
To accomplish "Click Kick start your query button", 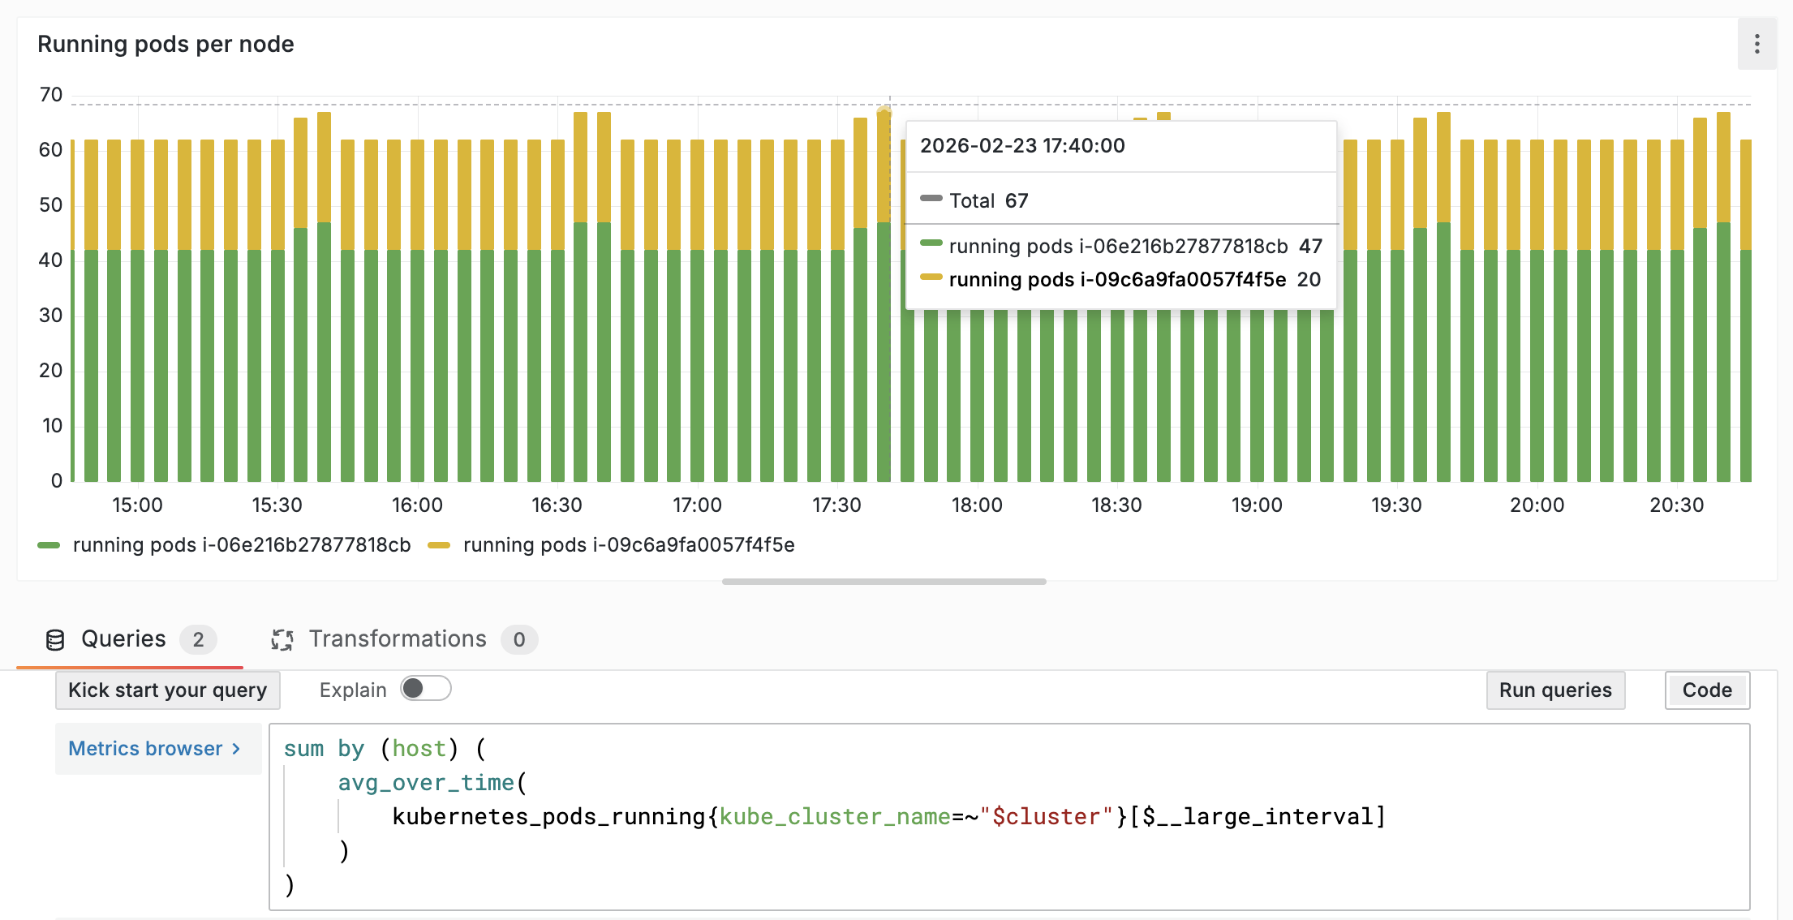I will click(167, 690).
